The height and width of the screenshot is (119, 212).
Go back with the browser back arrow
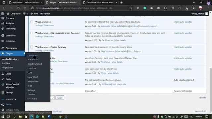tap(4, 8)
